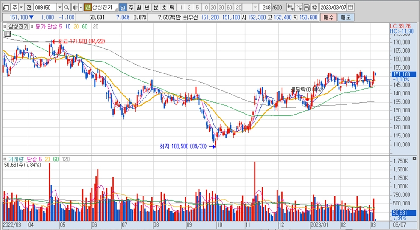Click the speaker sound alert icon

coord(75,8)
